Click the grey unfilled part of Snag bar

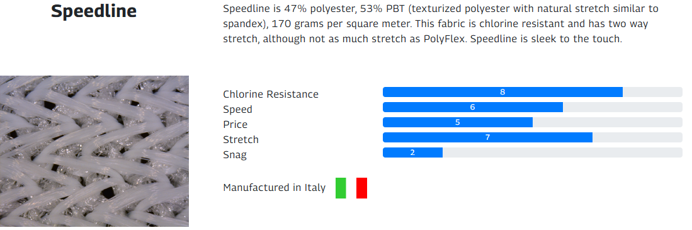click(x=563, y=152)
